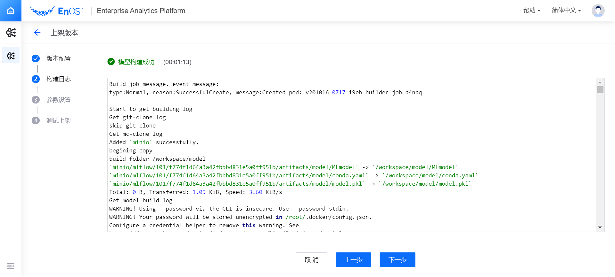Click the log scrollbar up arrow

[x=600, y=82]
